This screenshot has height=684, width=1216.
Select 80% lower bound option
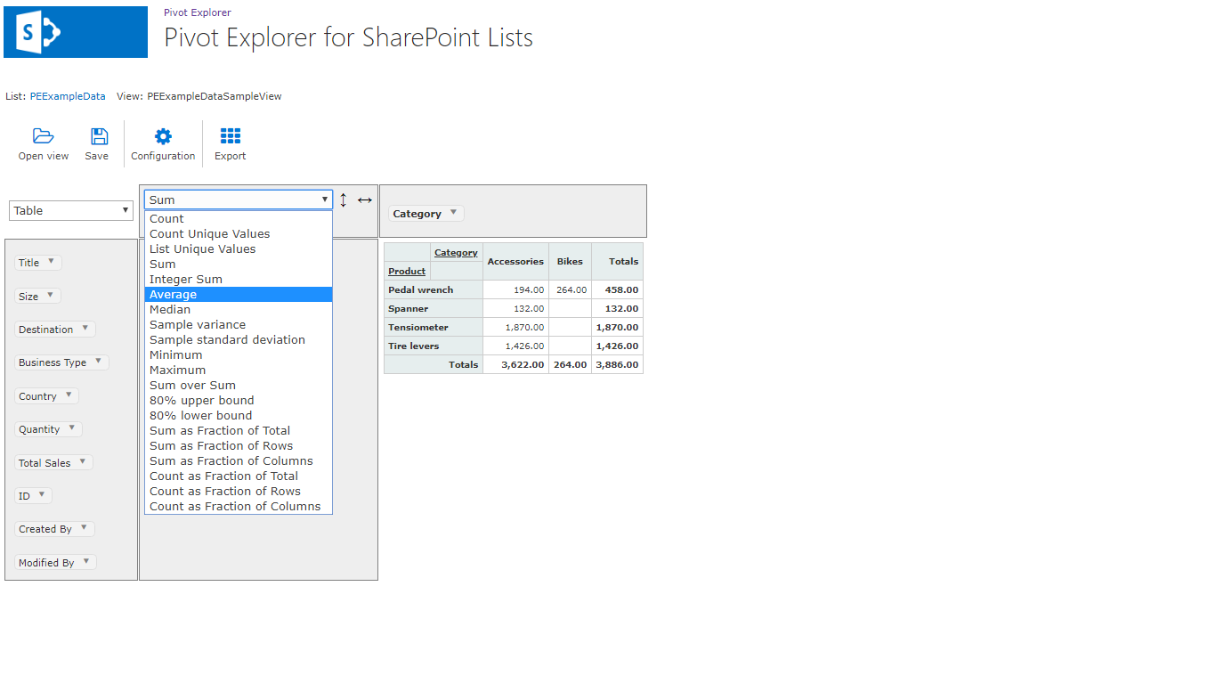click(x=239, y=416)
